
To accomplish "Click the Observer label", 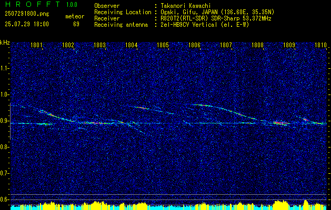I will pos(107,6).
